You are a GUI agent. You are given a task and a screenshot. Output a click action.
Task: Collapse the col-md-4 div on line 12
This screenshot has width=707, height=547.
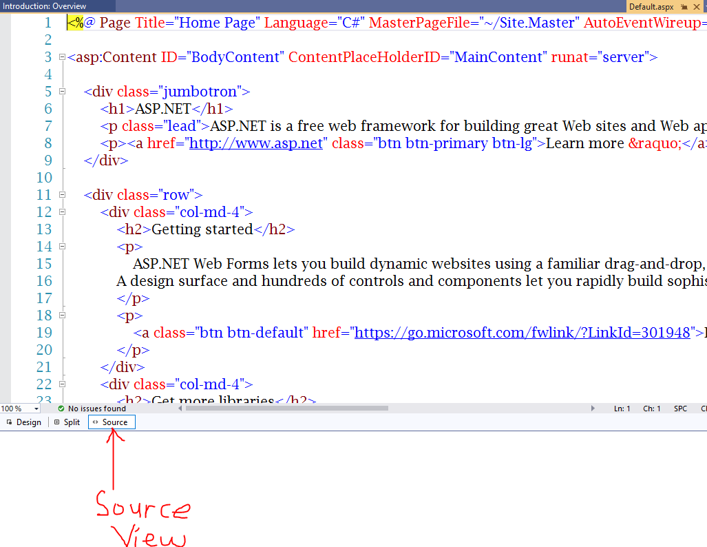click(62, 211)
